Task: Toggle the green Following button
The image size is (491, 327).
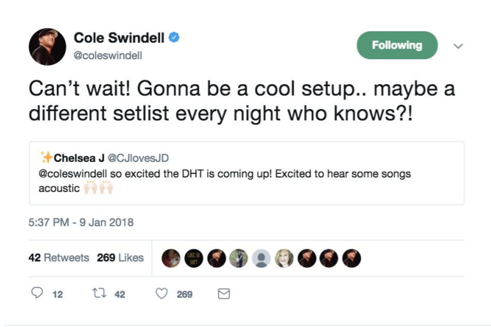Action: (x=397, y=45)
